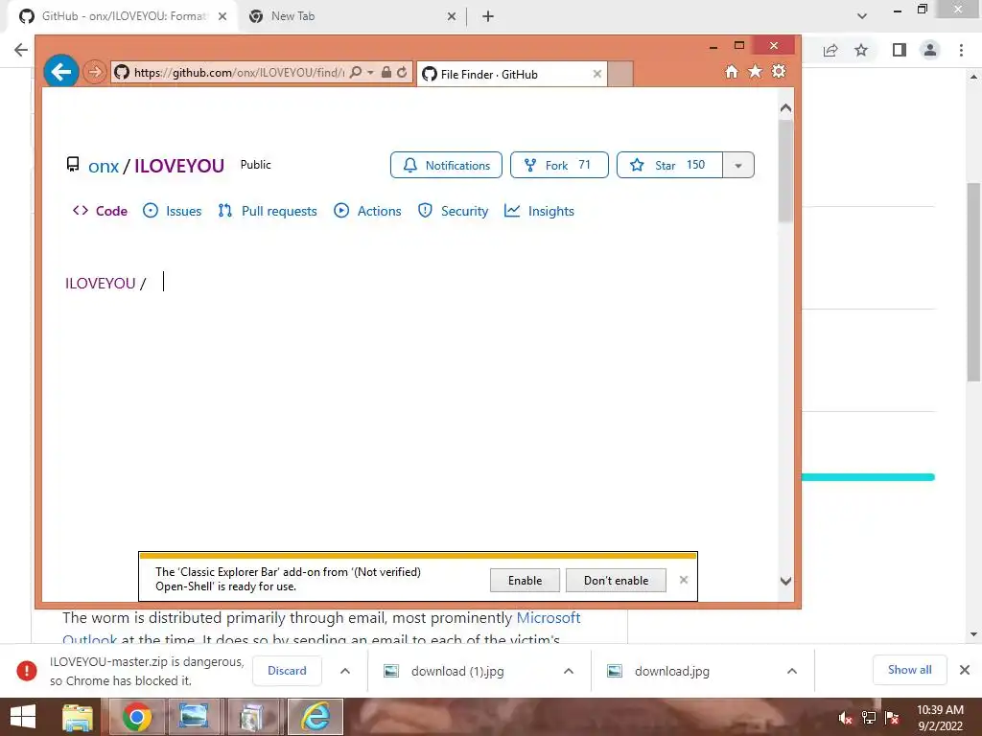Open File Explorer from taskbar
Viewport: 982px width, 736px height.
(78, 717)
